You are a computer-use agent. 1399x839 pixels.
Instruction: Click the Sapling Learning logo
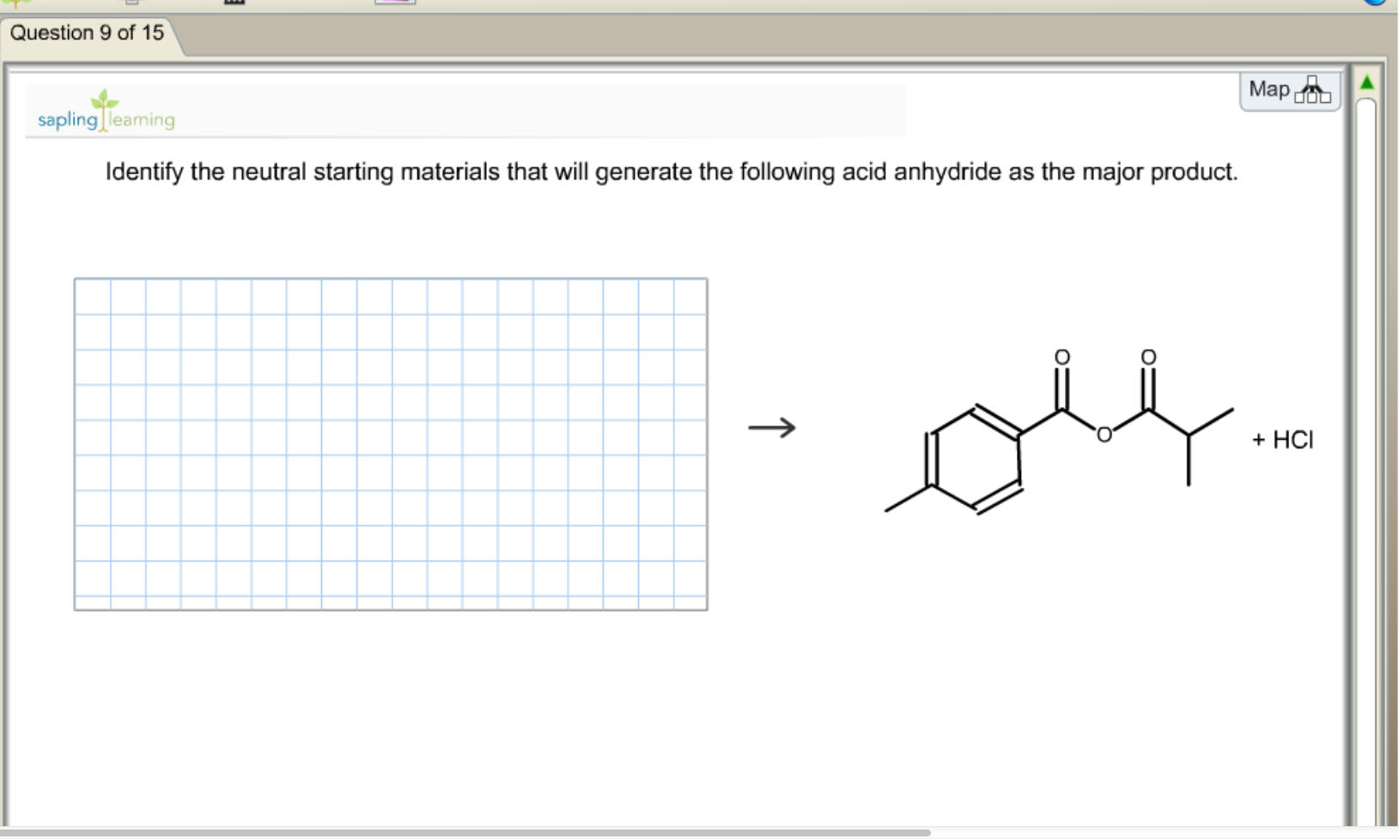(x=106, y=112)
